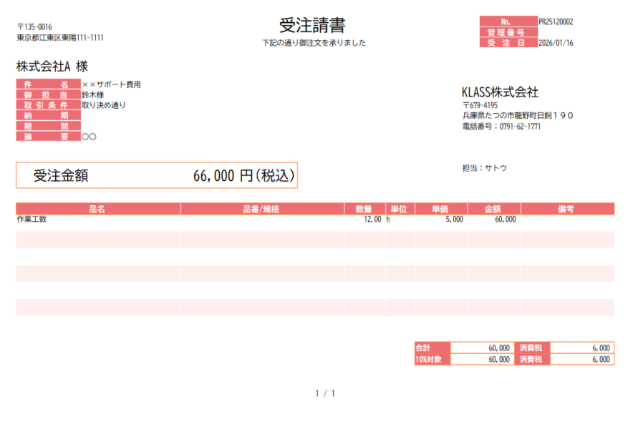Click the 納期 label cell
Viewport: 633px width, 427px height.
pos(48,115)
